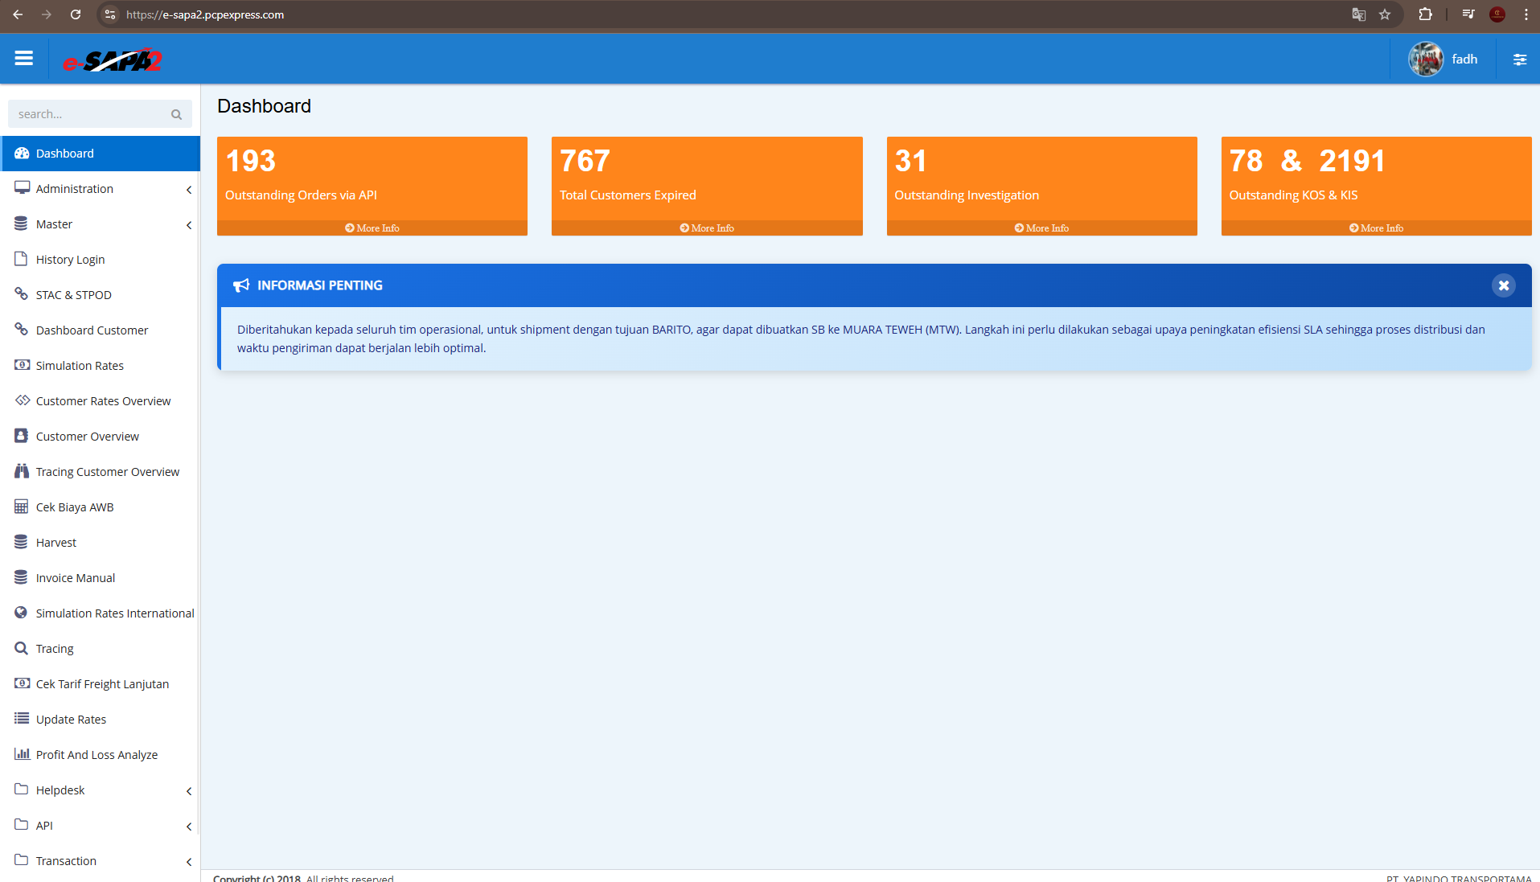This screenshot has width=1540, height=882.
Task: Click the address bar URL
Action: point(205,14)
